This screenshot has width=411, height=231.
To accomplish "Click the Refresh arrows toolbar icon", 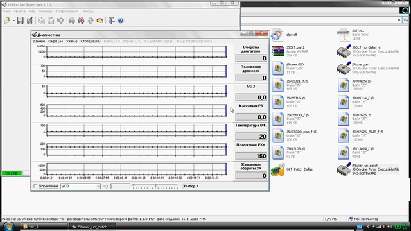I will pos(91,21).
